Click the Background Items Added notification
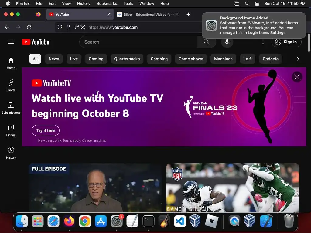The width and height of the screenshot is (311, 233). (254, 25)
